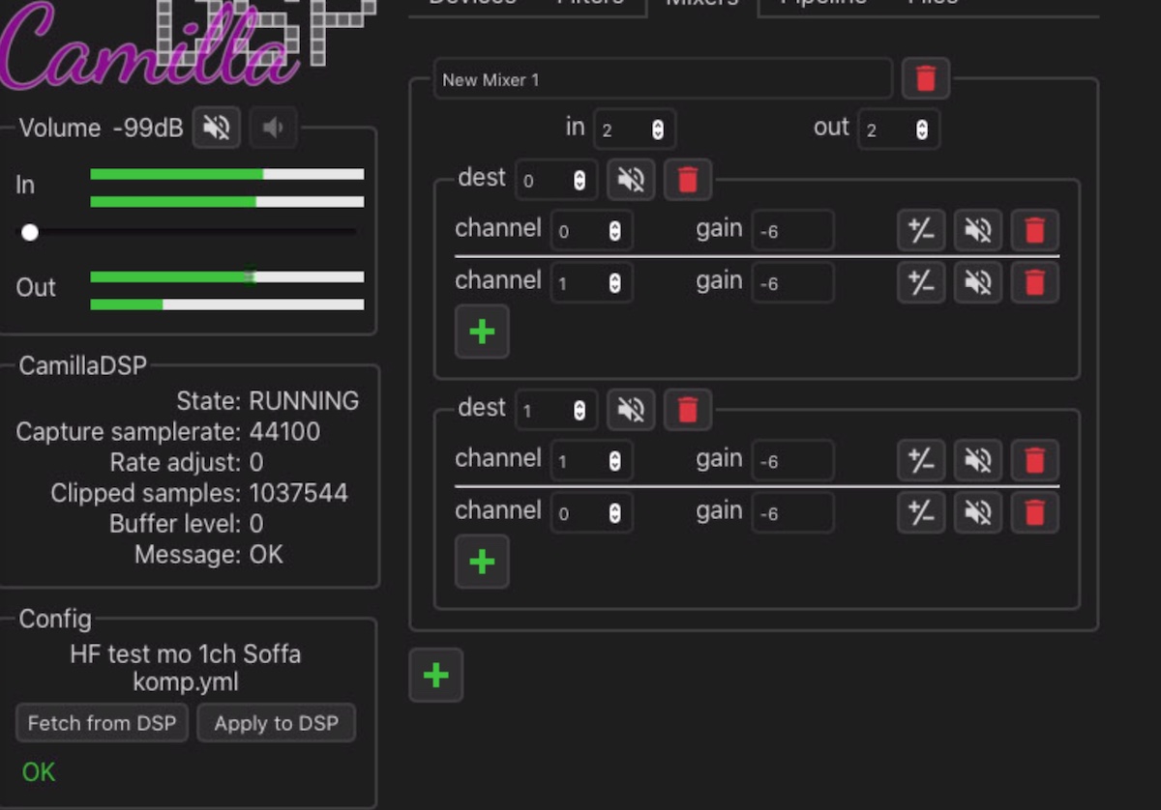Invert polarity of channel 1 in dest 1
Screen dimensions: 1161x810
coord(921,460)
